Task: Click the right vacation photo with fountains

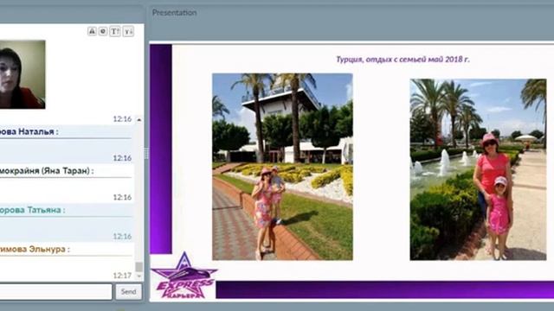Action: pos(478,169)
